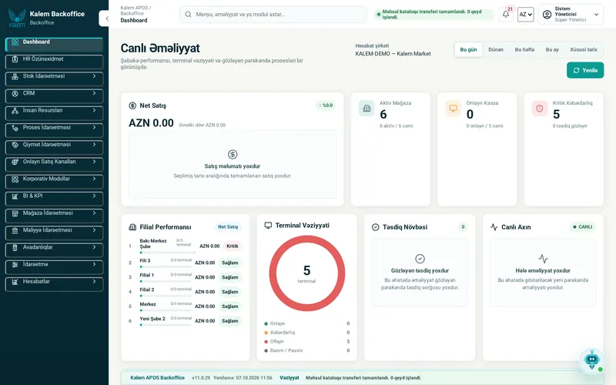The height and width of the screenshot is (385, 616).
Task: Click the search magnifier icon
Action: [x=188, y=15]
